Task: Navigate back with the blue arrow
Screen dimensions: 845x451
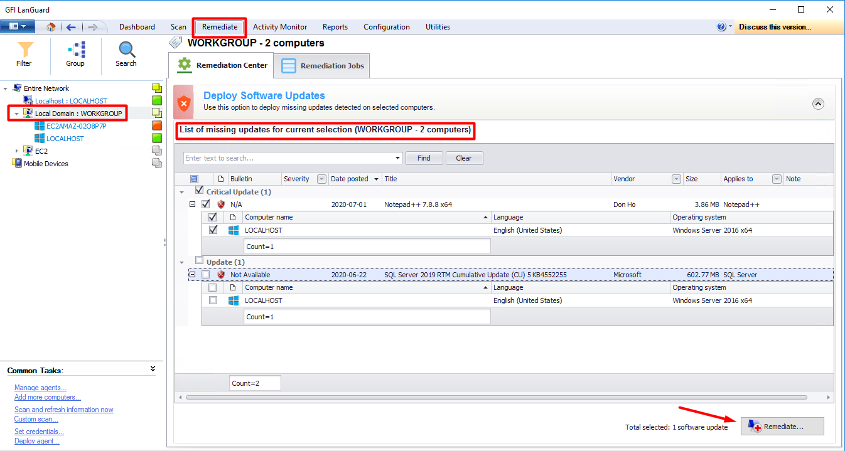Action: (71, 27)
